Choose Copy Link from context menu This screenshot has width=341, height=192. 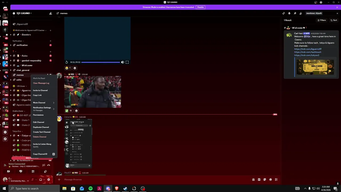tap(37, 95)
